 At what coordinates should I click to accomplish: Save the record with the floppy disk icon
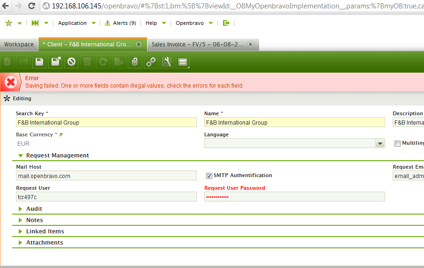pos(39,62)
